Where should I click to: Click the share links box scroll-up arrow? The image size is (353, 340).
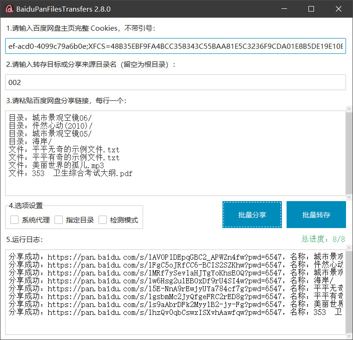[x=349, y=109]
